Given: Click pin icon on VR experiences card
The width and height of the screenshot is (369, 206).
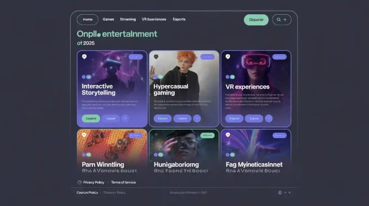Looking at the screenshot, I should tap(228, 57).
